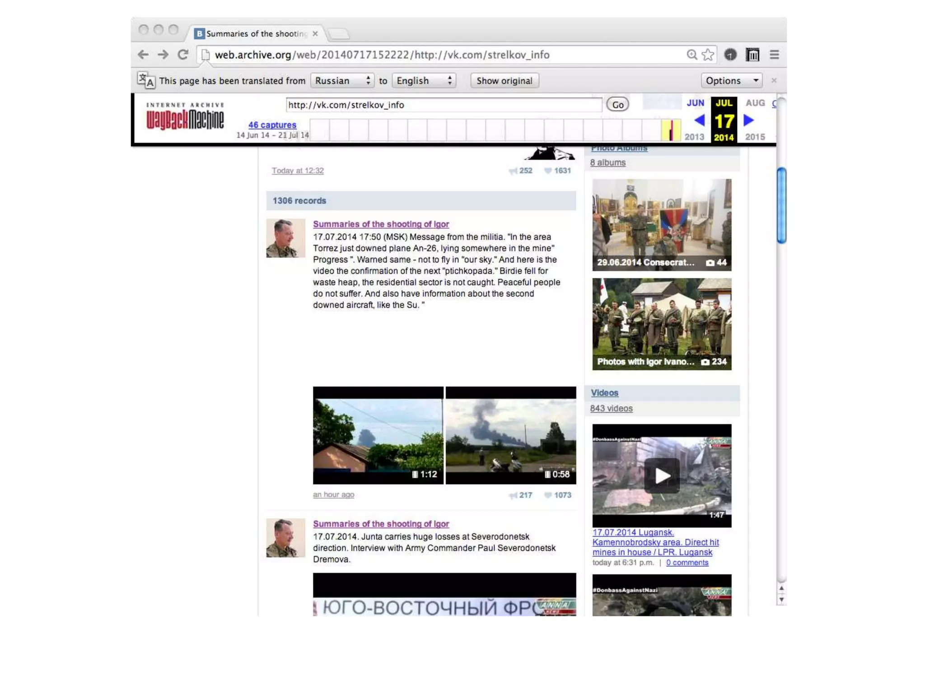
Task: Bookmark page with star icon
Action: (708, 55)
